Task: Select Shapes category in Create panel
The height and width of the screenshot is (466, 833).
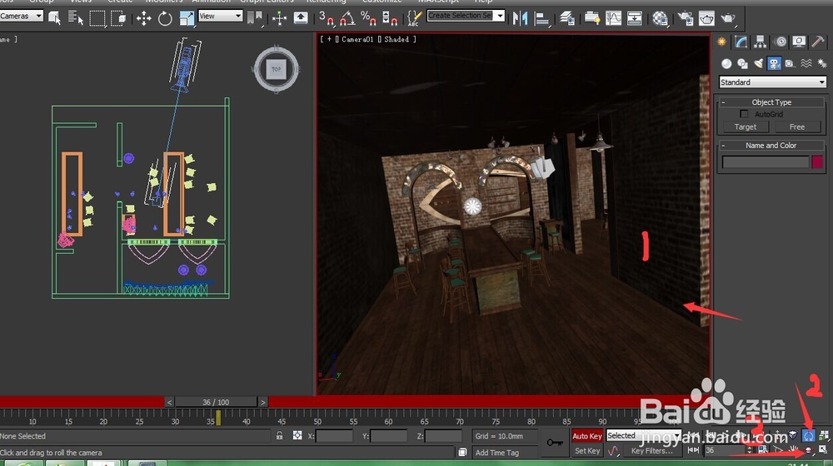Action: (x=742, y=64)
